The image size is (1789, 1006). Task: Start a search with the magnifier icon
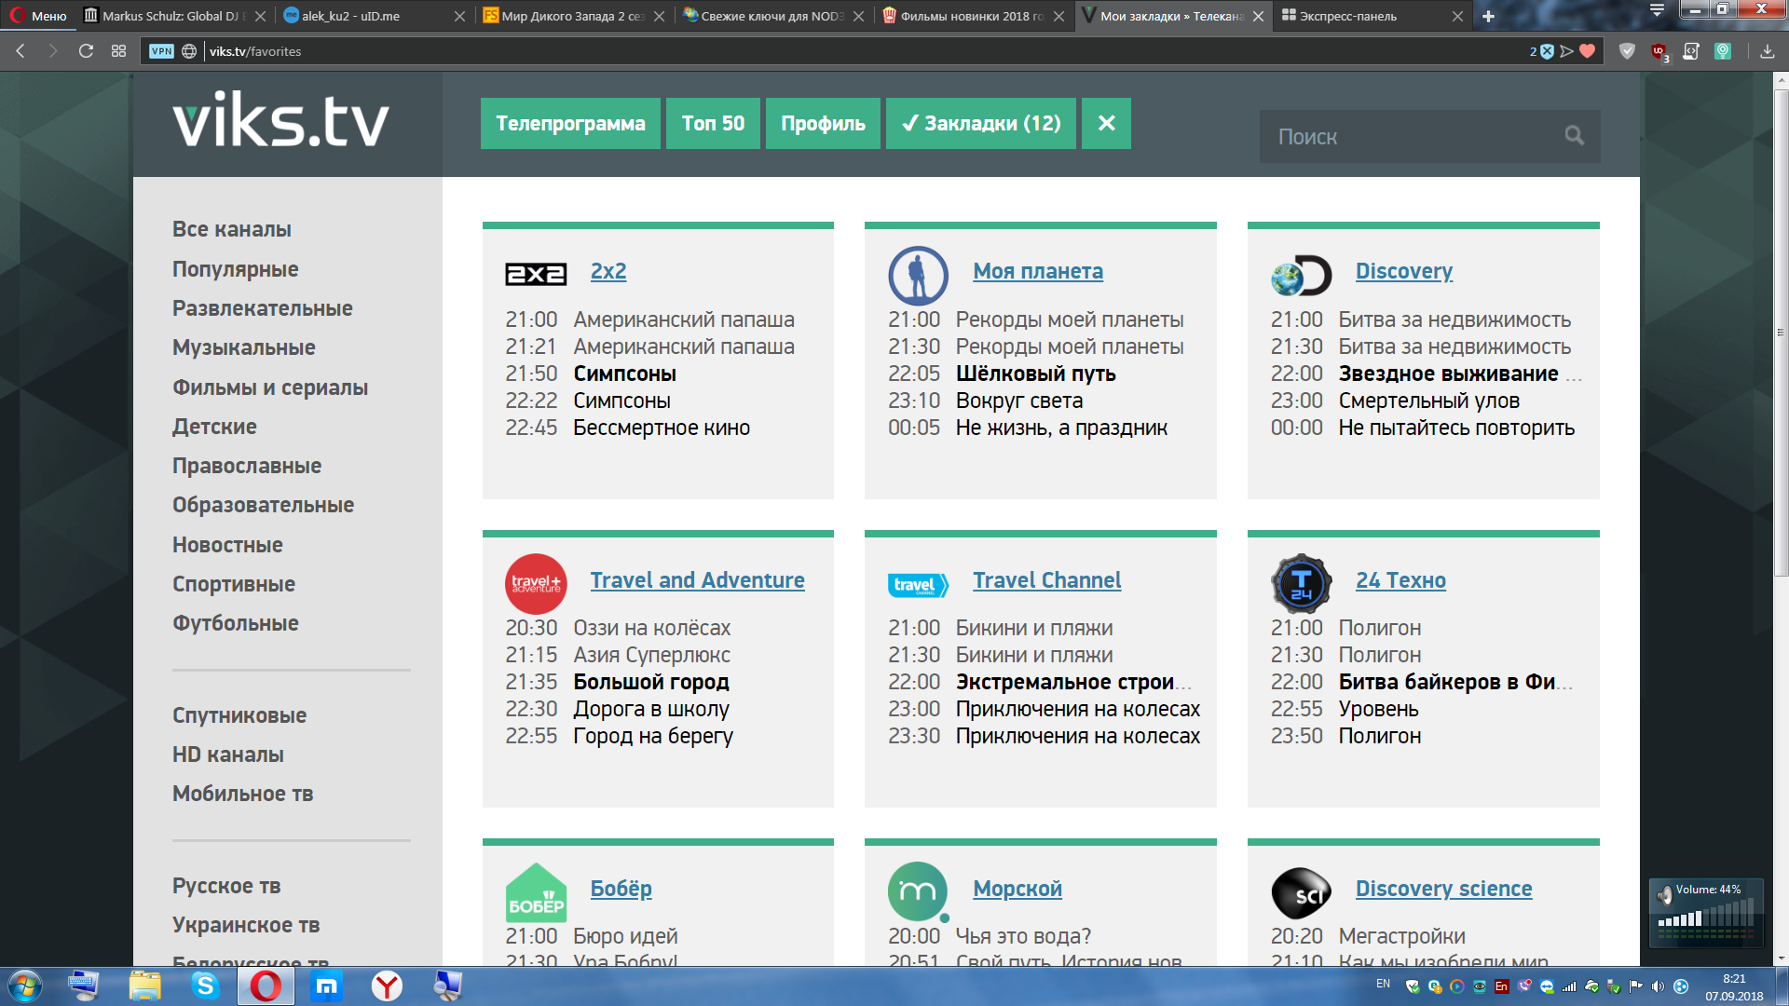(x=1574, y=136)
